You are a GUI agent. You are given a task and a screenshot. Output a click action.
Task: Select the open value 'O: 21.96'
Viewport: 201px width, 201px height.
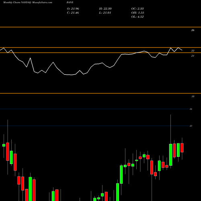click(x=73, y=8)
